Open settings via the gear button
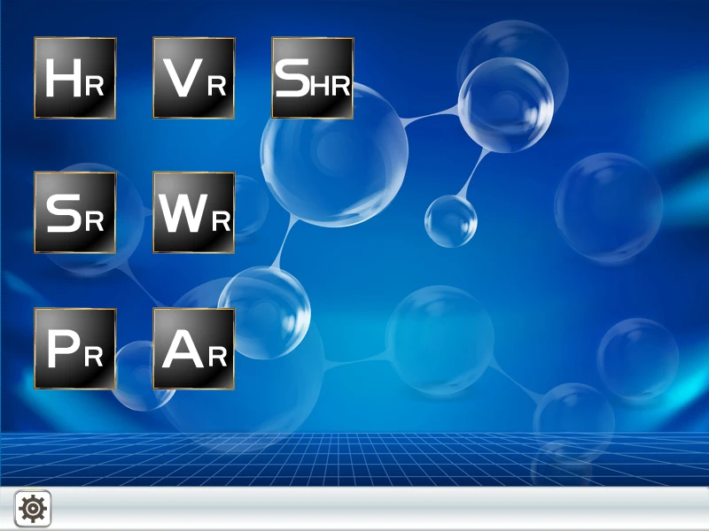Image resolution: width=709 pixels, height=531 pixels. (x=33, y=508)
